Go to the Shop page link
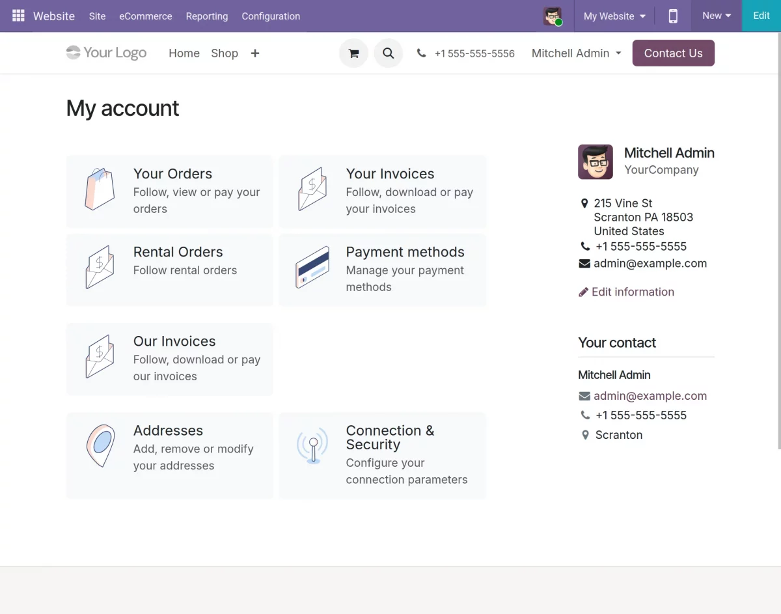 tap(225, 53)
